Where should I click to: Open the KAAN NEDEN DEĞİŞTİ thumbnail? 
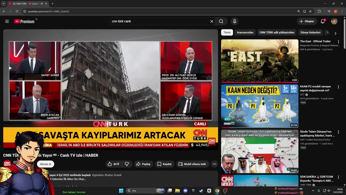[260, 106]
